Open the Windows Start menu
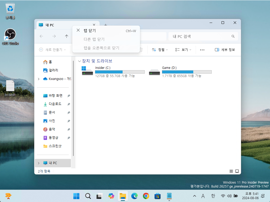This screenshot has height=202, width=270. click(x=76, y=196)
